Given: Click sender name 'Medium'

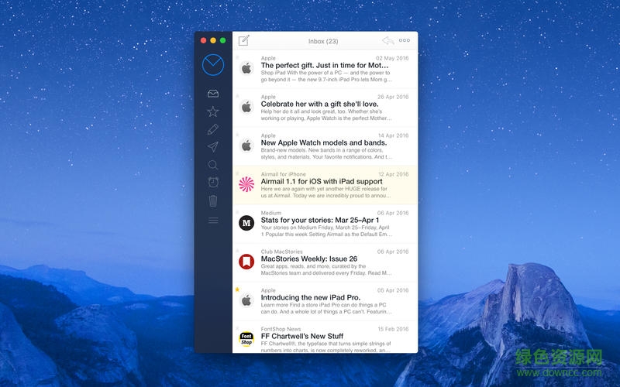Looking at the screenshot, I should pos(270,213).
